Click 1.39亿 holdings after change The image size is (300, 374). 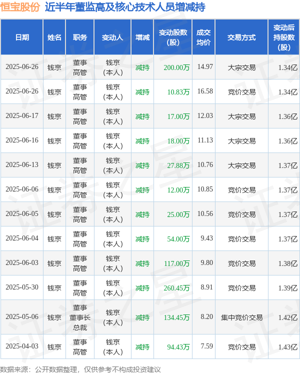(288, 288)
